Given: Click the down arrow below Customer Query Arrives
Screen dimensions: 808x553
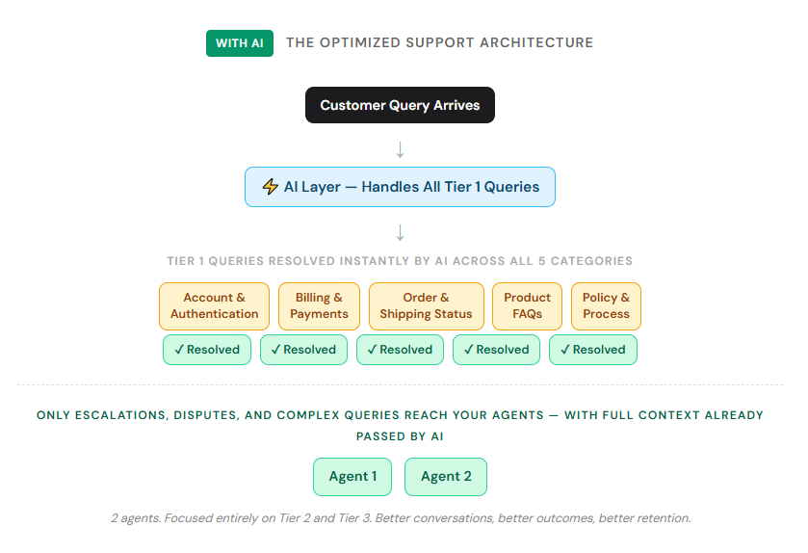Looking at the screenshot, I should 401,149.
